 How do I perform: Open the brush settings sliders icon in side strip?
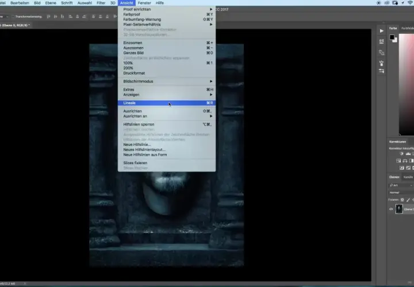pos(382,71)
